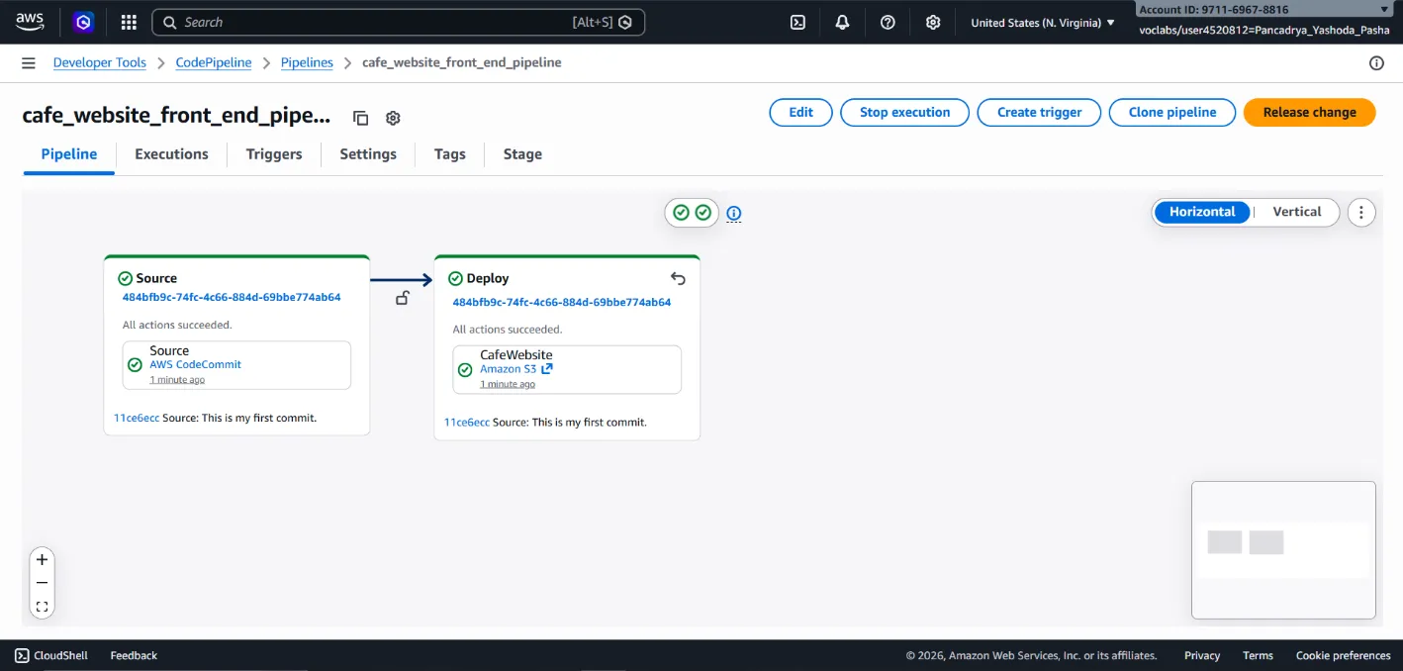The width and height of the screenshot is (1403, 671).
Task: Click the Deploy stage success icon
Action: click(455, 278)
